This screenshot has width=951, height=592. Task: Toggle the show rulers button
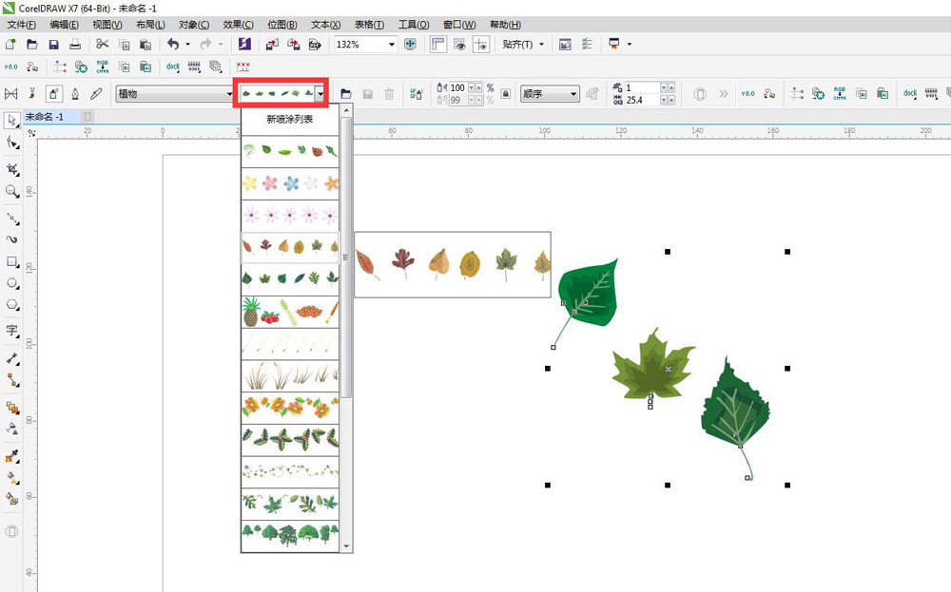click(x=438, y=44)
